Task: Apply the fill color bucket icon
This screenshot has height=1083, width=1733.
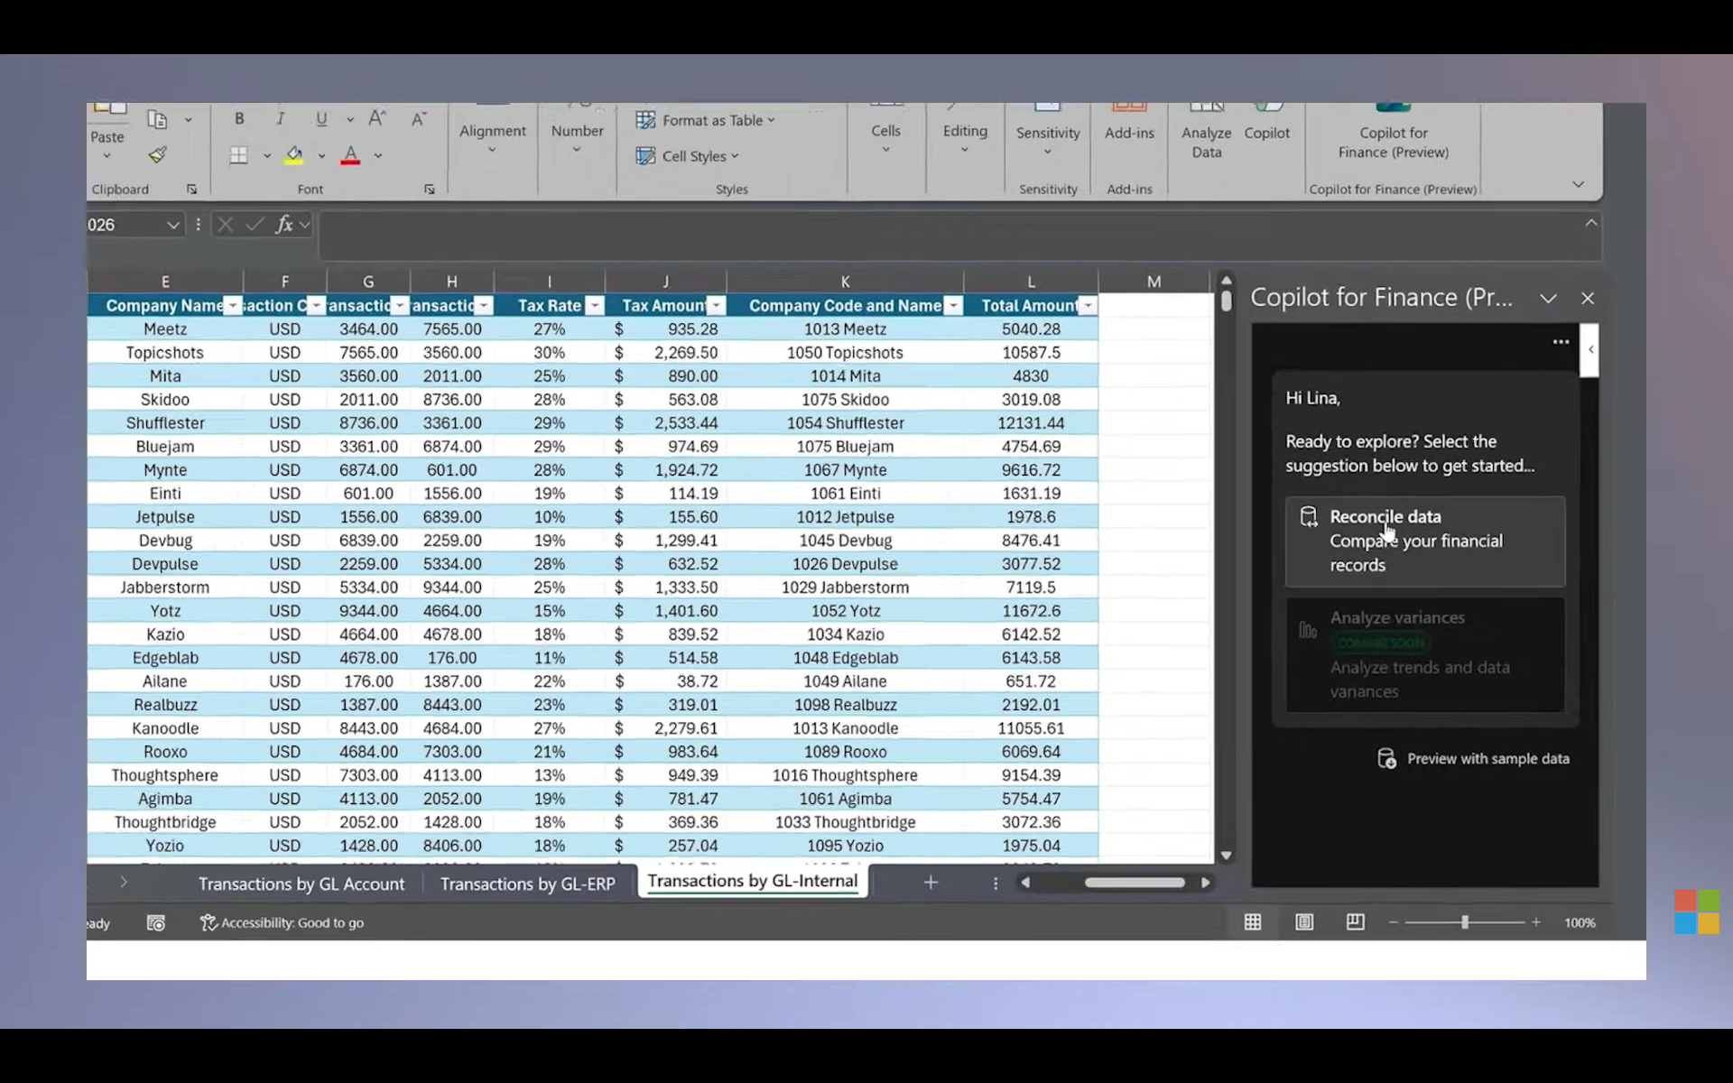Action: [293, 154]
